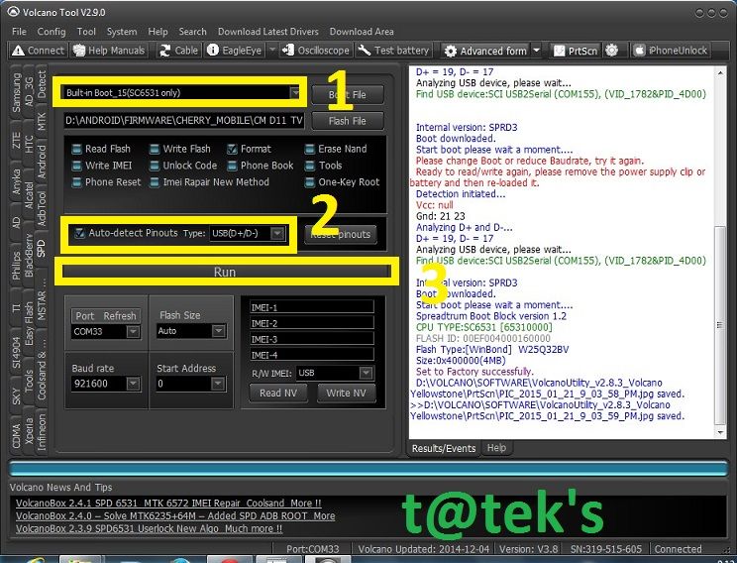The width and height of the screenshot is (737, 563).
Task: Take a screenshot with PrtScn
Action: click(x=575, y=51)
